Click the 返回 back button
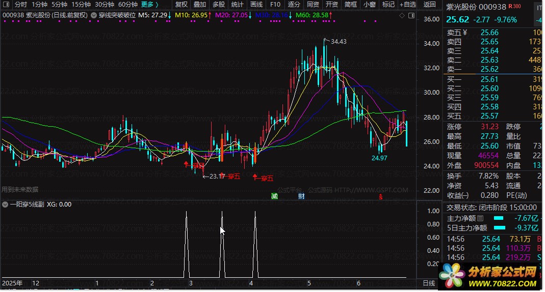 point(430,5)
